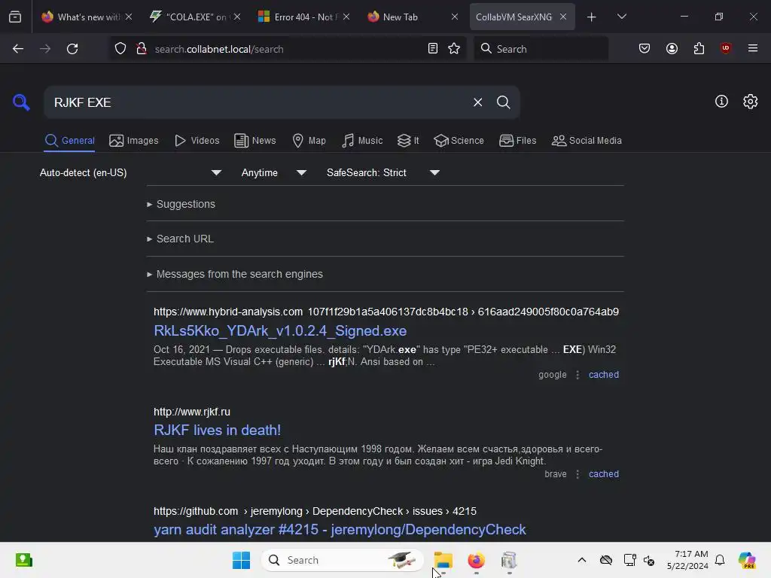Toggle reader view icon
771x578 pixels.
click(433, 49)
